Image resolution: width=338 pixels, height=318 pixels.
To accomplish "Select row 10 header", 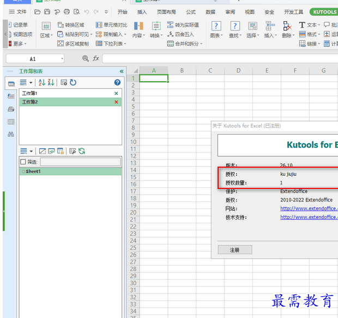I will point(133,142).
